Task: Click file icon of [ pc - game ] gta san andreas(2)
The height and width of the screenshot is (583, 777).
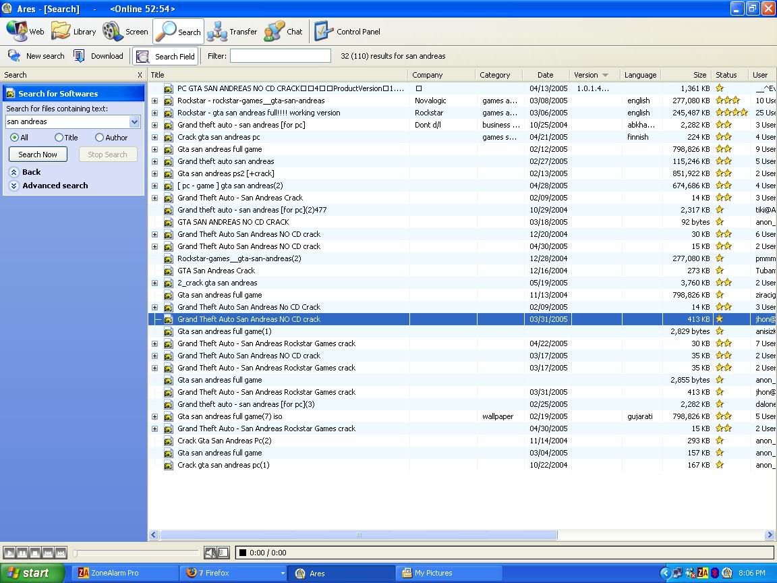Action: (169, 186)
